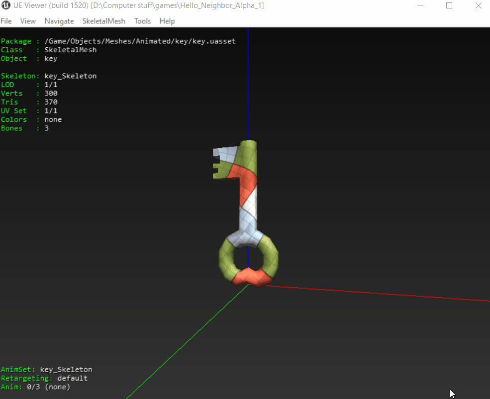Image resolution: width=490 pixels, height=399 pixels.
Task: Maximize the UE Viewer window
Action: (449, 5)
